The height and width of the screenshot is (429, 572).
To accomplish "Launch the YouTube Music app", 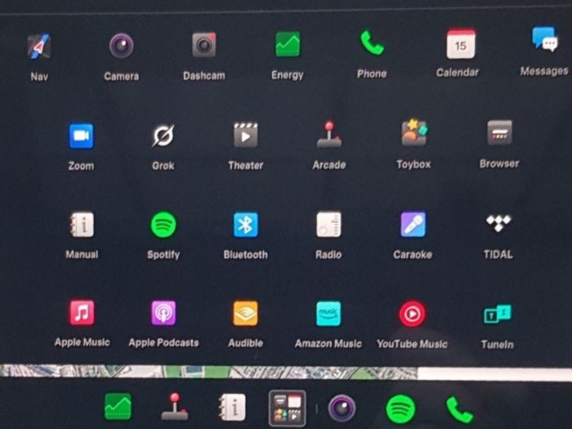I will coord(412,314).
